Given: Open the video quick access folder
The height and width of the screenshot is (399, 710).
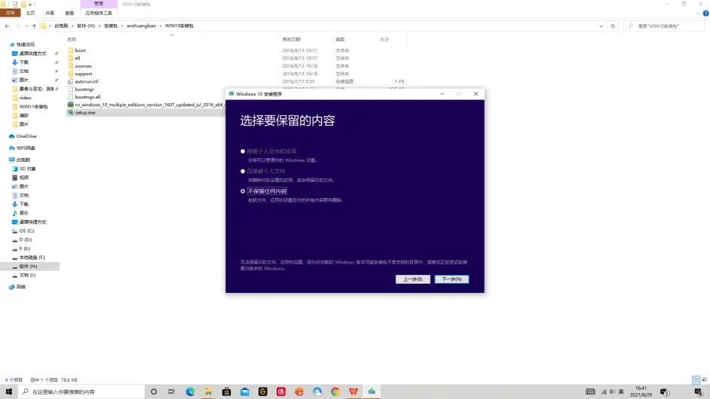Looking at the screenshot, I should point(25,98).
